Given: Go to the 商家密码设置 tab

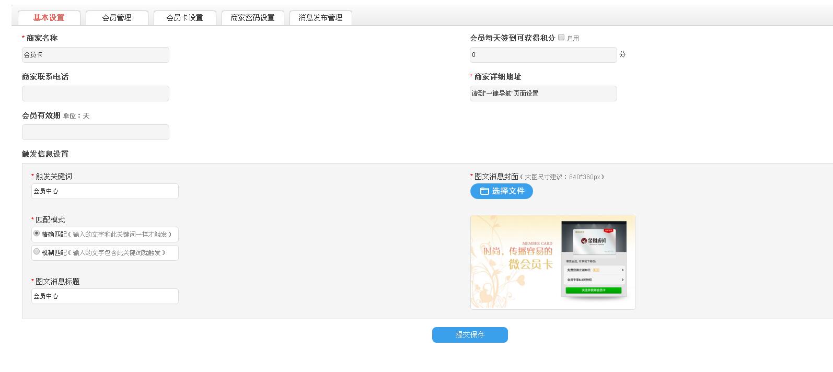Looking at the screenshot, I should coord(252,18).
